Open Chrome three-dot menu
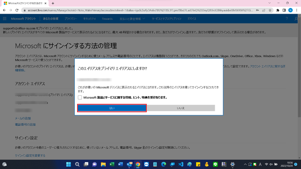This screenshot has height=169, width=301. (x=297, y=10)
